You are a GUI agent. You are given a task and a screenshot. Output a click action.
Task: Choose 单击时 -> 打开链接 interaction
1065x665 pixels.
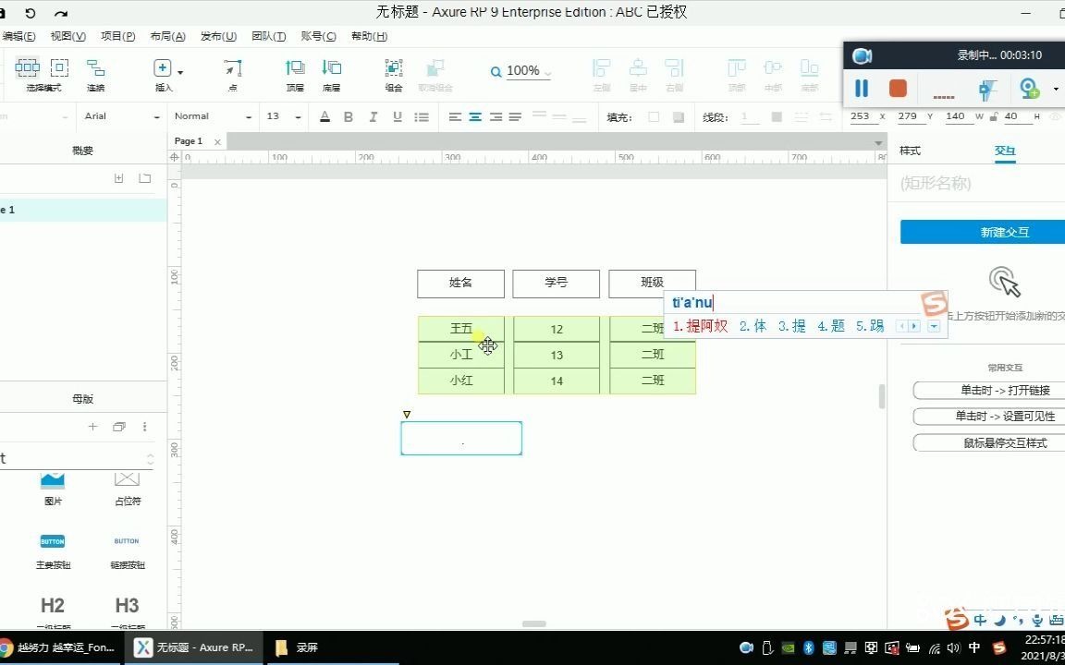[985, 390]
